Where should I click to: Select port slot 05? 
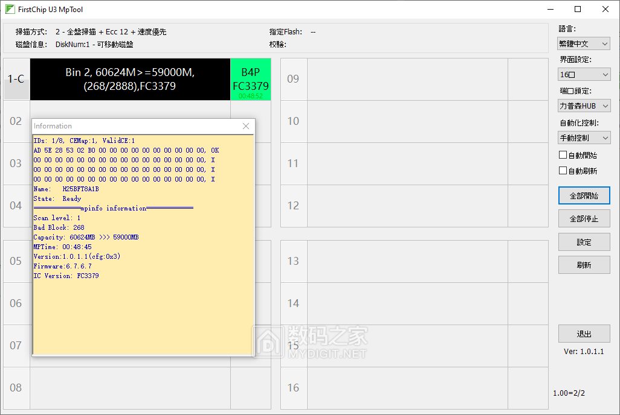point(16,261)
